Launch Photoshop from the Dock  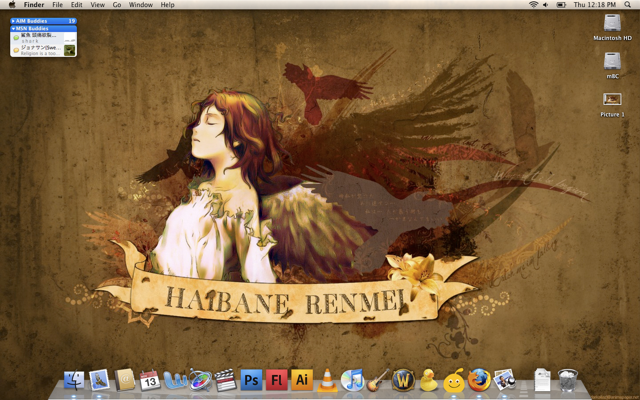click(251, 380)
